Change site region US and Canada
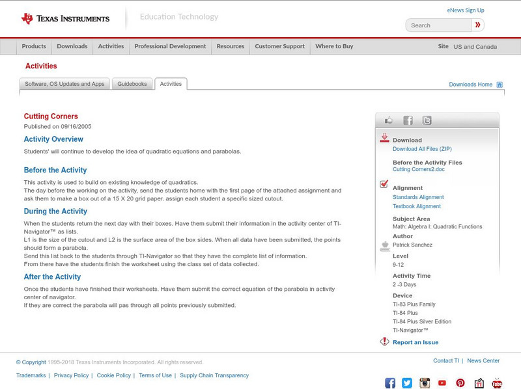Image resolution: width=521 pixels, height=389 pixels. point(475,47)
